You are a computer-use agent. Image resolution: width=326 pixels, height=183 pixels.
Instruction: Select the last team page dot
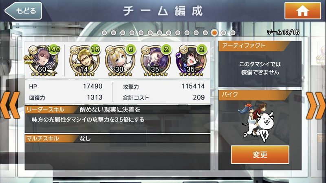tap(233, 33)
